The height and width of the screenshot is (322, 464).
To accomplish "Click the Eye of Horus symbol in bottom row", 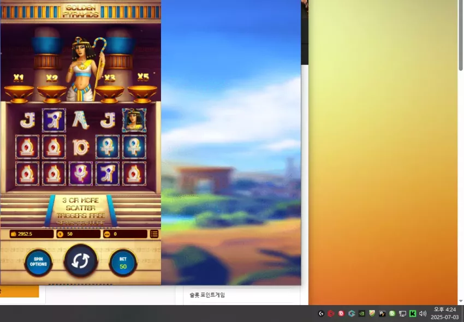I will 108,174.
